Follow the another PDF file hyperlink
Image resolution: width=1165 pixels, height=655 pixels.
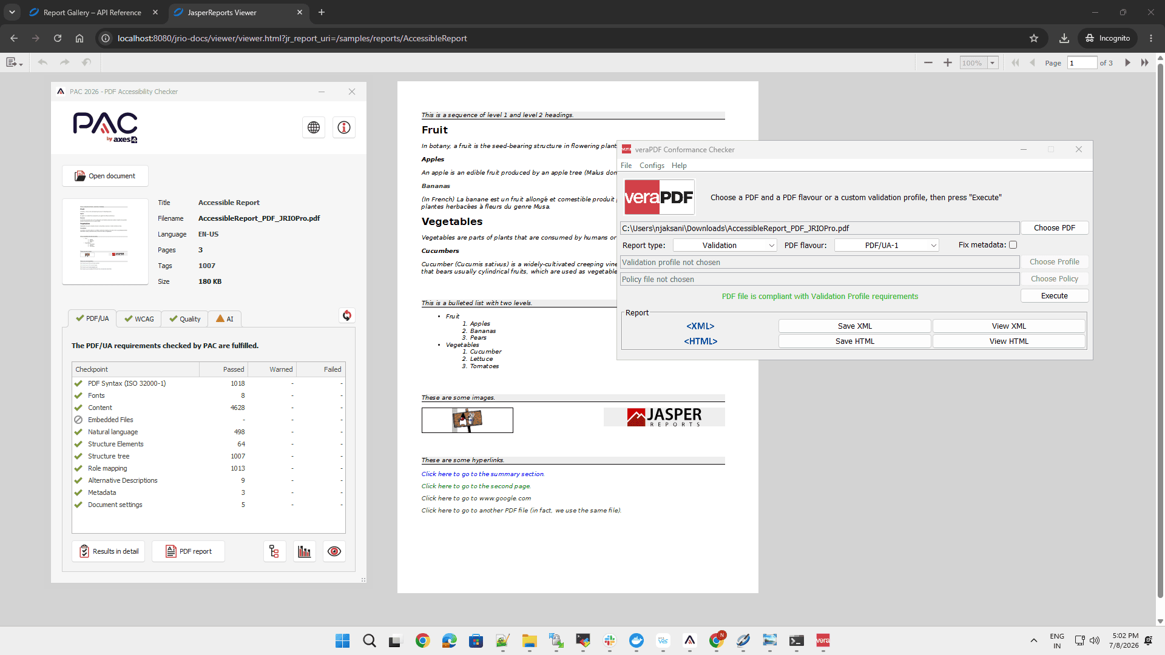click(x=522, y=511)
